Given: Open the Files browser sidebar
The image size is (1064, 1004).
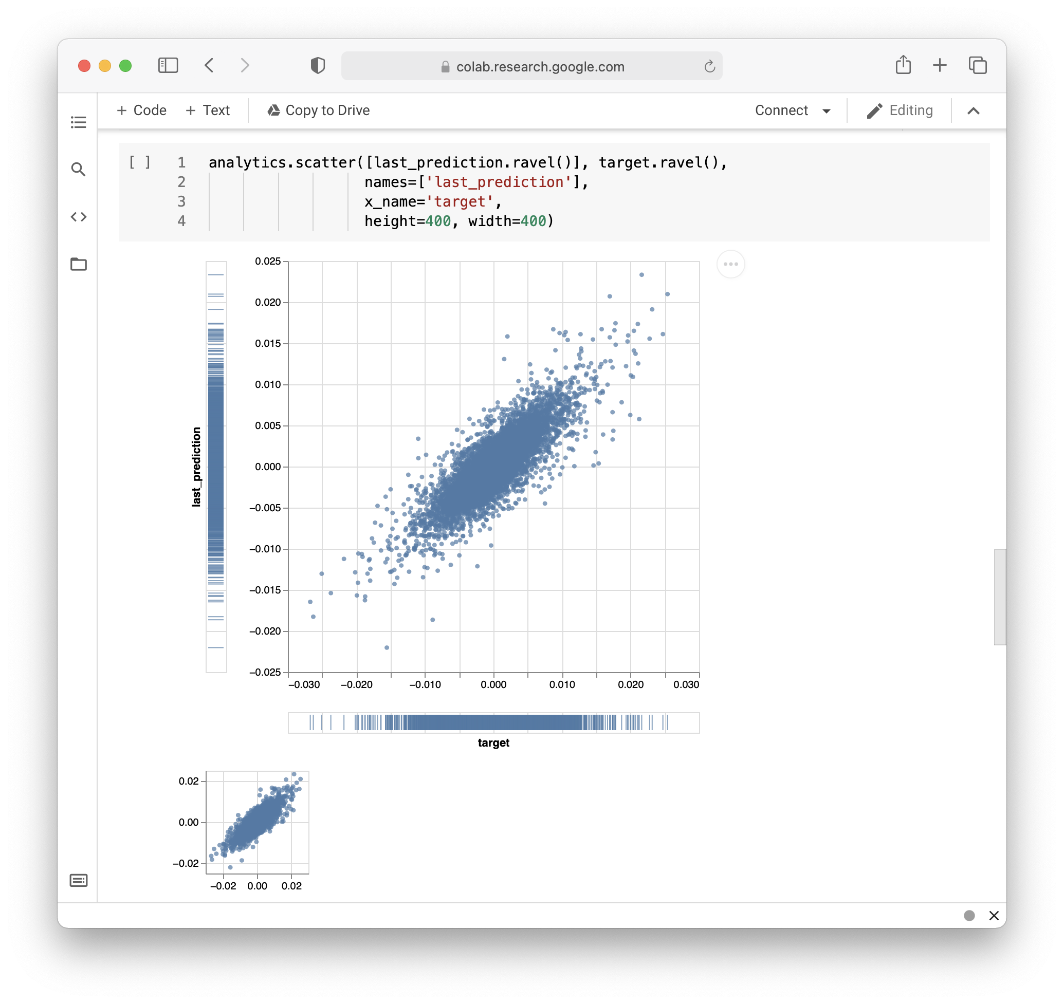Looking at the screenshot, I should (79, 265).
